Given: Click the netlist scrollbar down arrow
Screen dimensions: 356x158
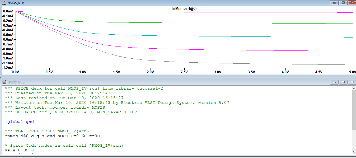Looking at the screenshot, I should click(x=354, y=152).
